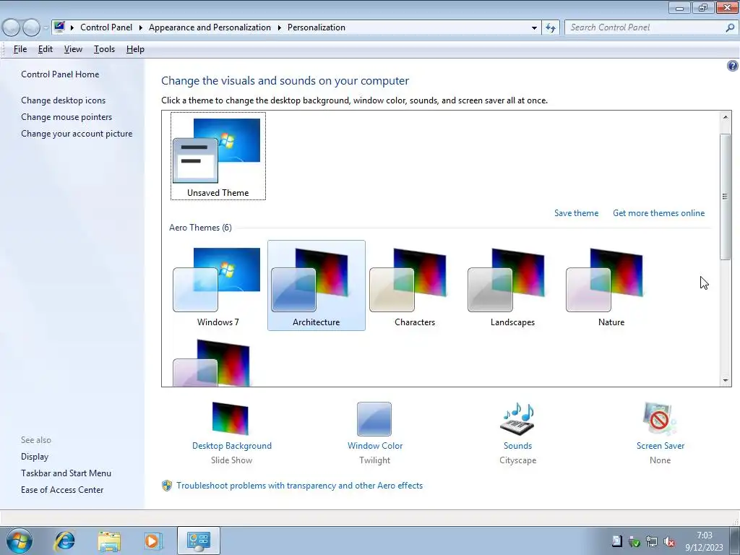Select the Landscapes theme

click(512, 285)
